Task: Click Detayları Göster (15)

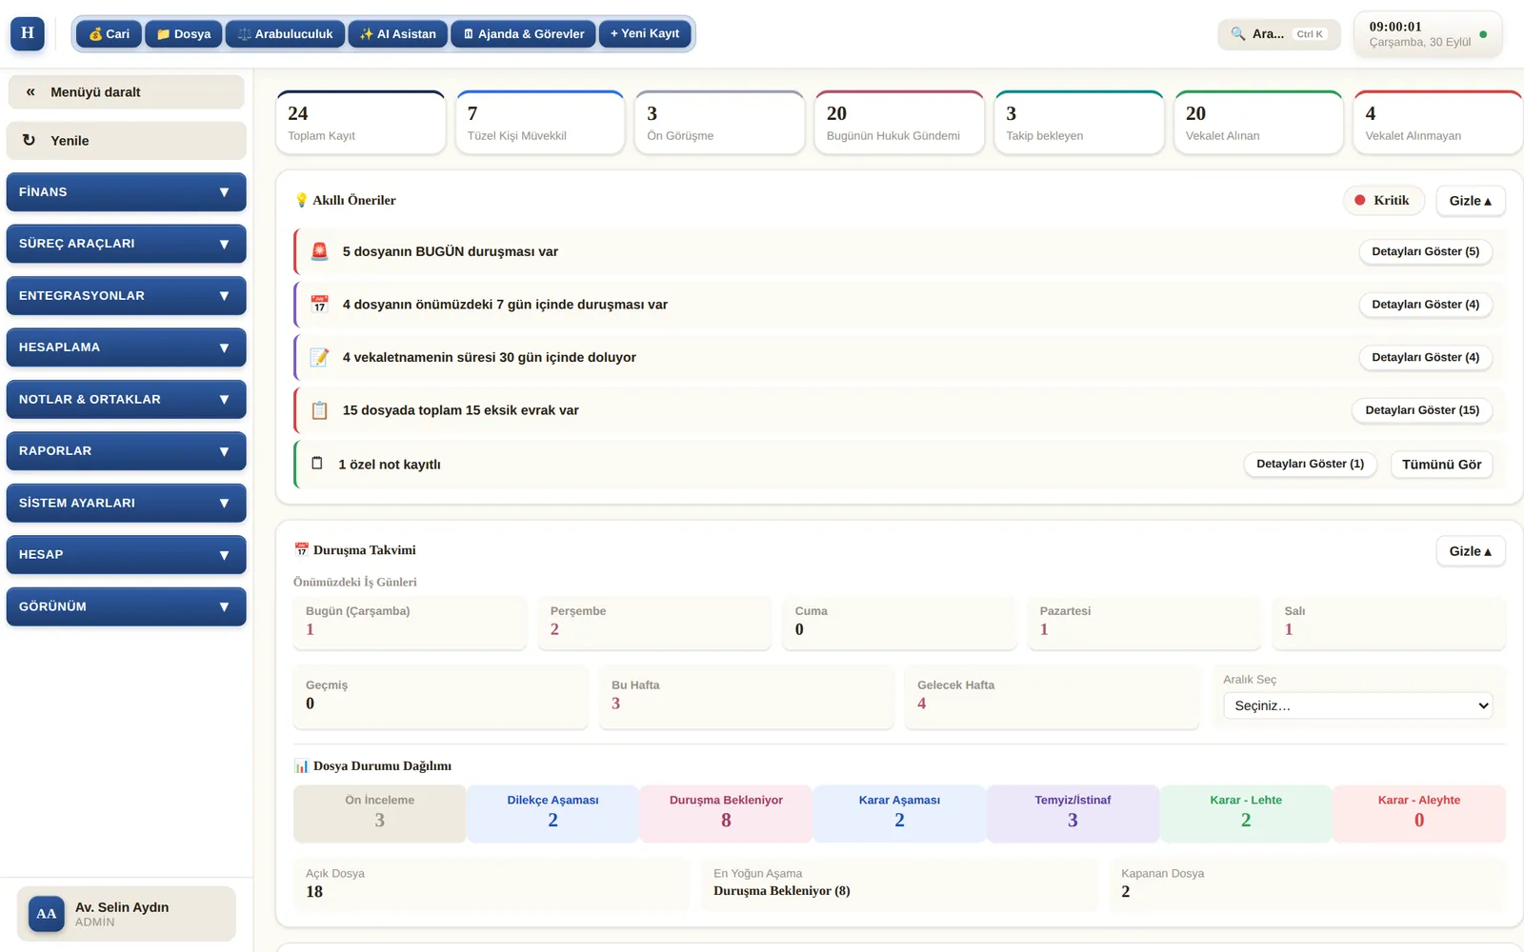Action: click(1422, 410)
